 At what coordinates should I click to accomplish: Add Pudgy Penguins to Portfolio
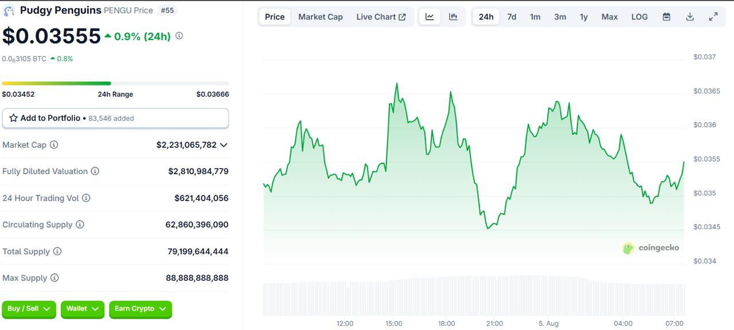click(115, 118)
